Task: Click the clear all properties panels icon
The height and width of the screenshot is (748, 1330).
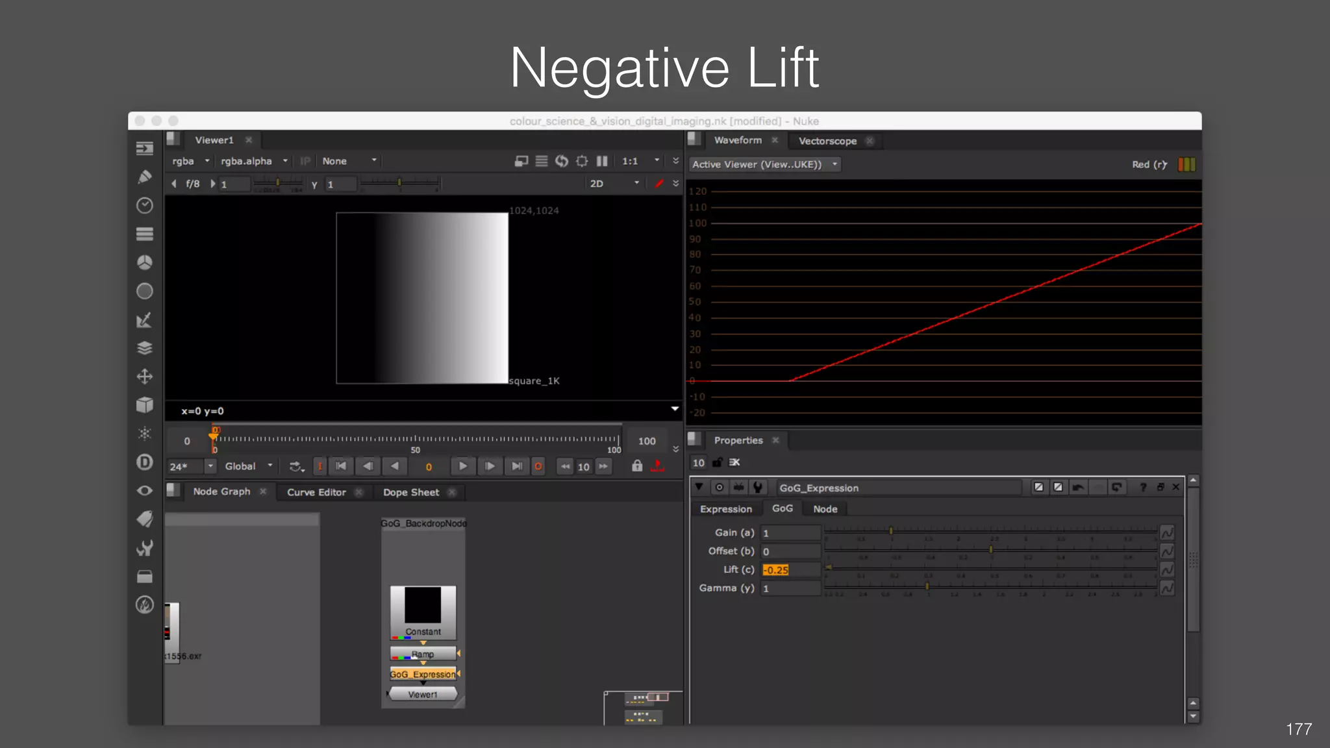Action: 734,462
